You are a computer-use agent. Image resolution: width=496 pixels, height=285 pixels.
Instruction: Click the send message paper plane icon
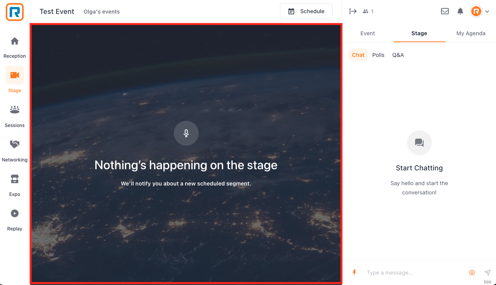pos(487,273)
